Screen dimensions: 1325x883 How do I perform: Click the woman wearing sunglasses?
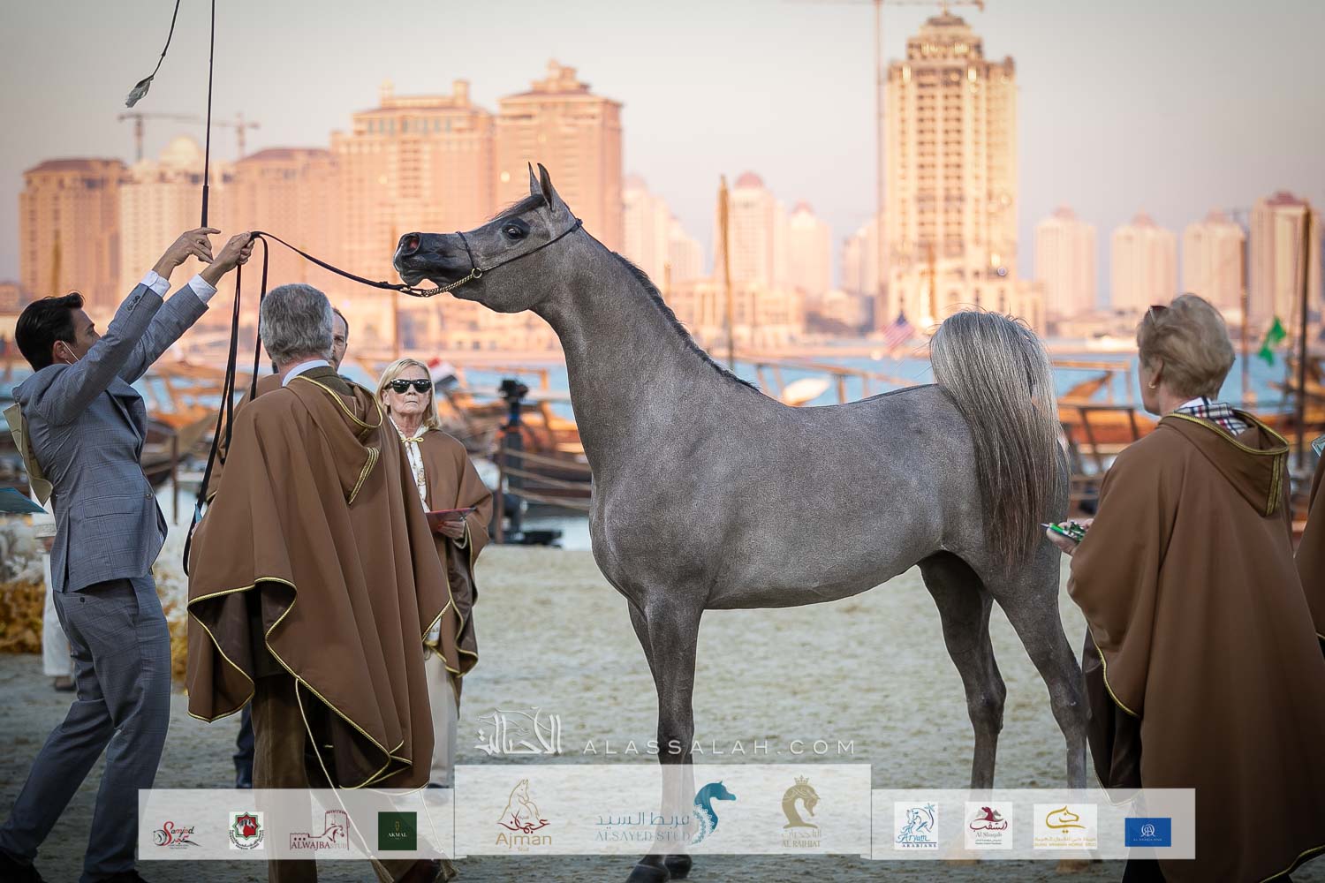(408, 389)
